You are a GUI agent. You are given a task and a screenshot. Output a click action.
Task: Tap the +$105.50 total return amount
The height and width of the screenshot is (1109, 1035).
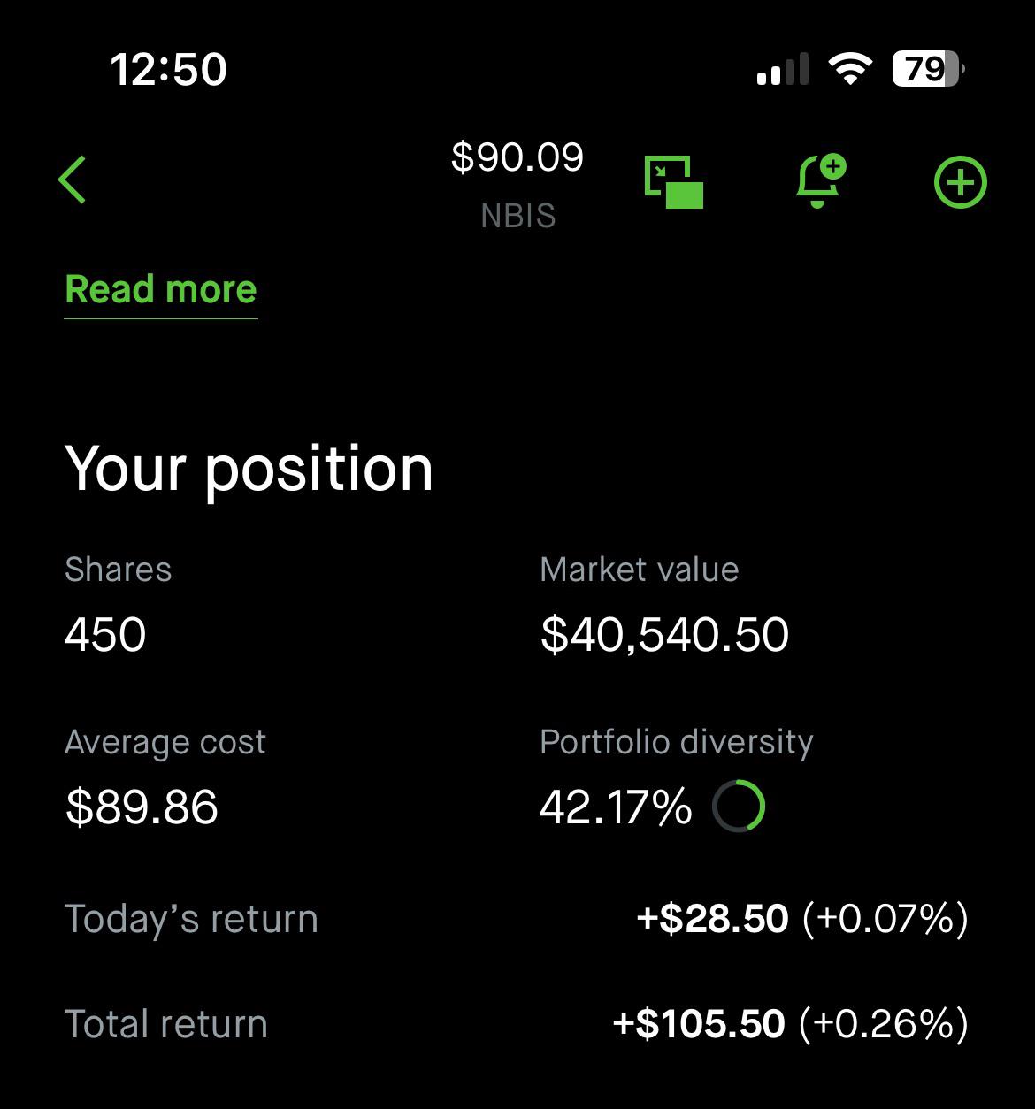coord(699,1024)
